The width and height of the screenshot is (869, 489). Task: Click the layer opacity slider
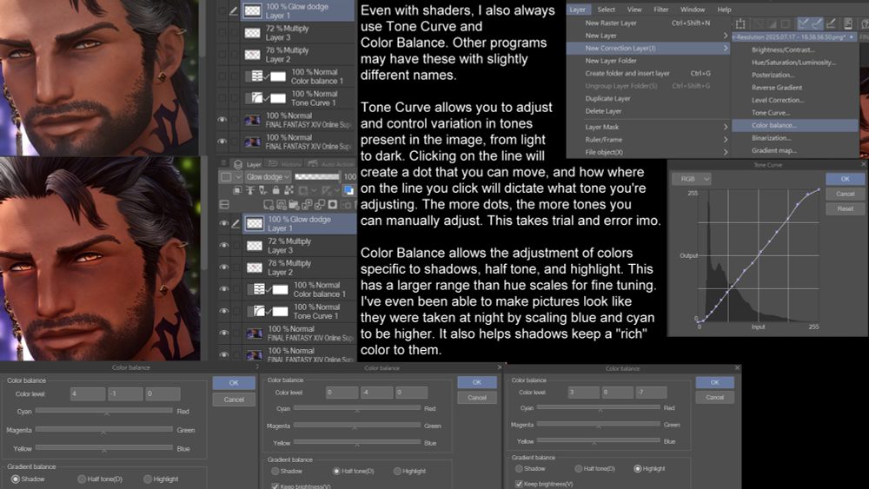[x=317, y=176]
